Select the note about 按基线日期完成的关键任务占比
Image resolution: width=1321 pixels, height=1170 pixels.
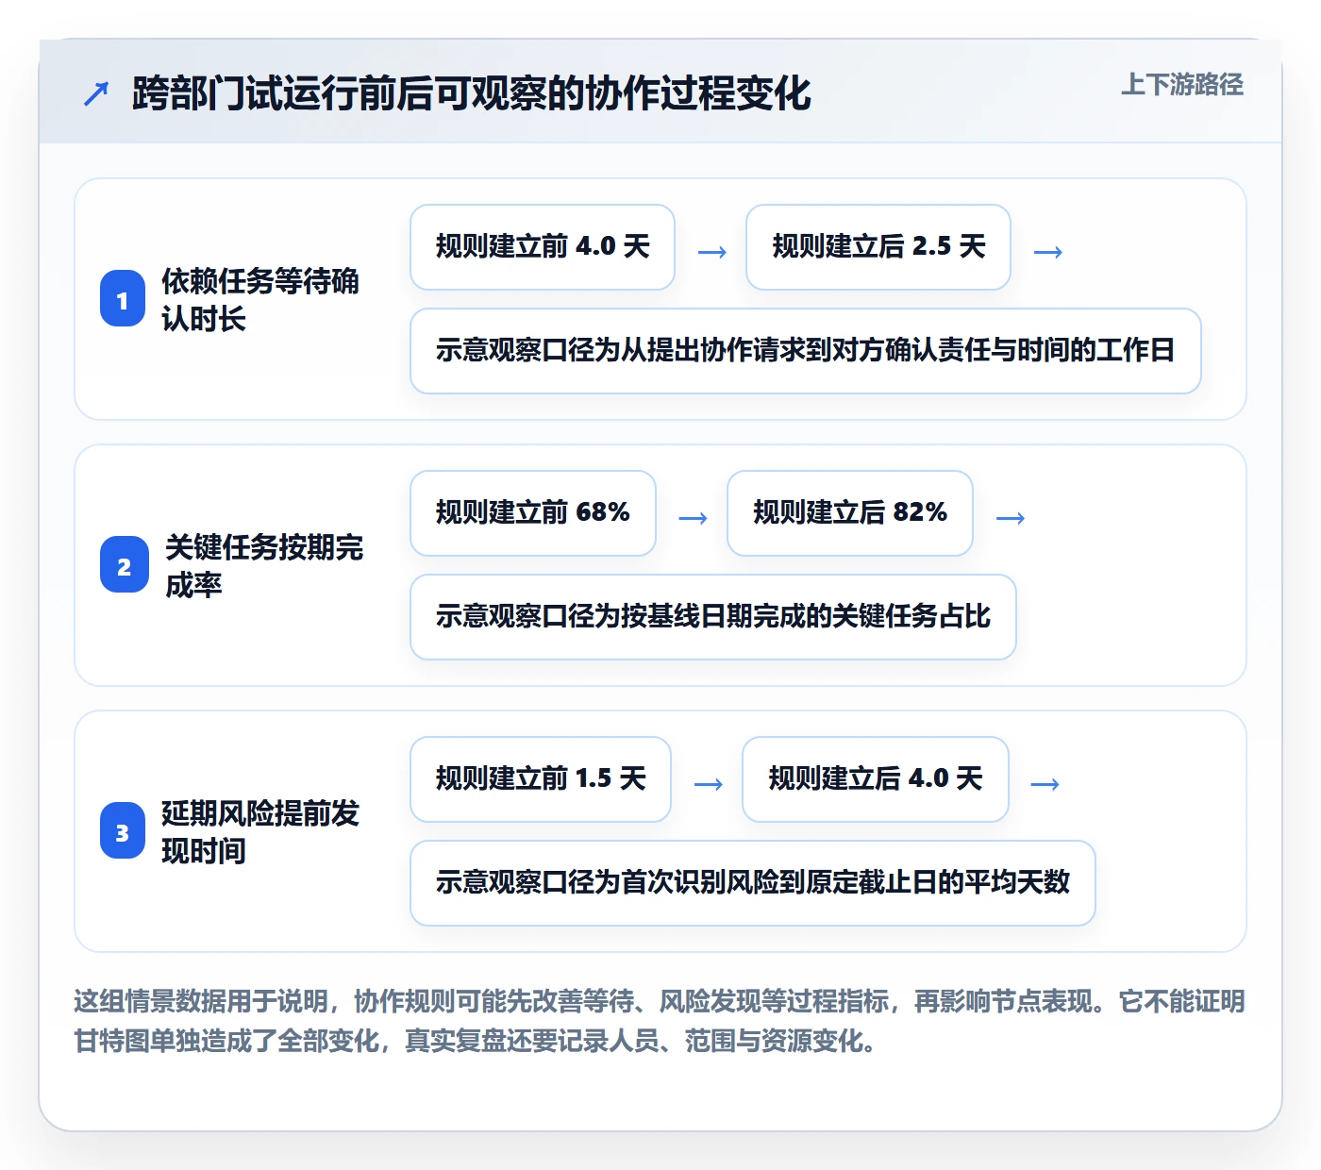[x=713, y=617]
